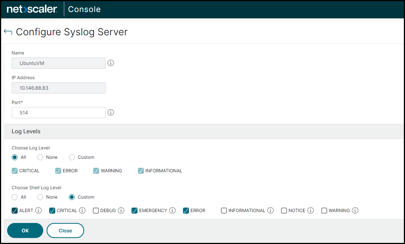405x244 pixels.
Task: Click the Choose Log Level label
Action: tap(31, 148)
